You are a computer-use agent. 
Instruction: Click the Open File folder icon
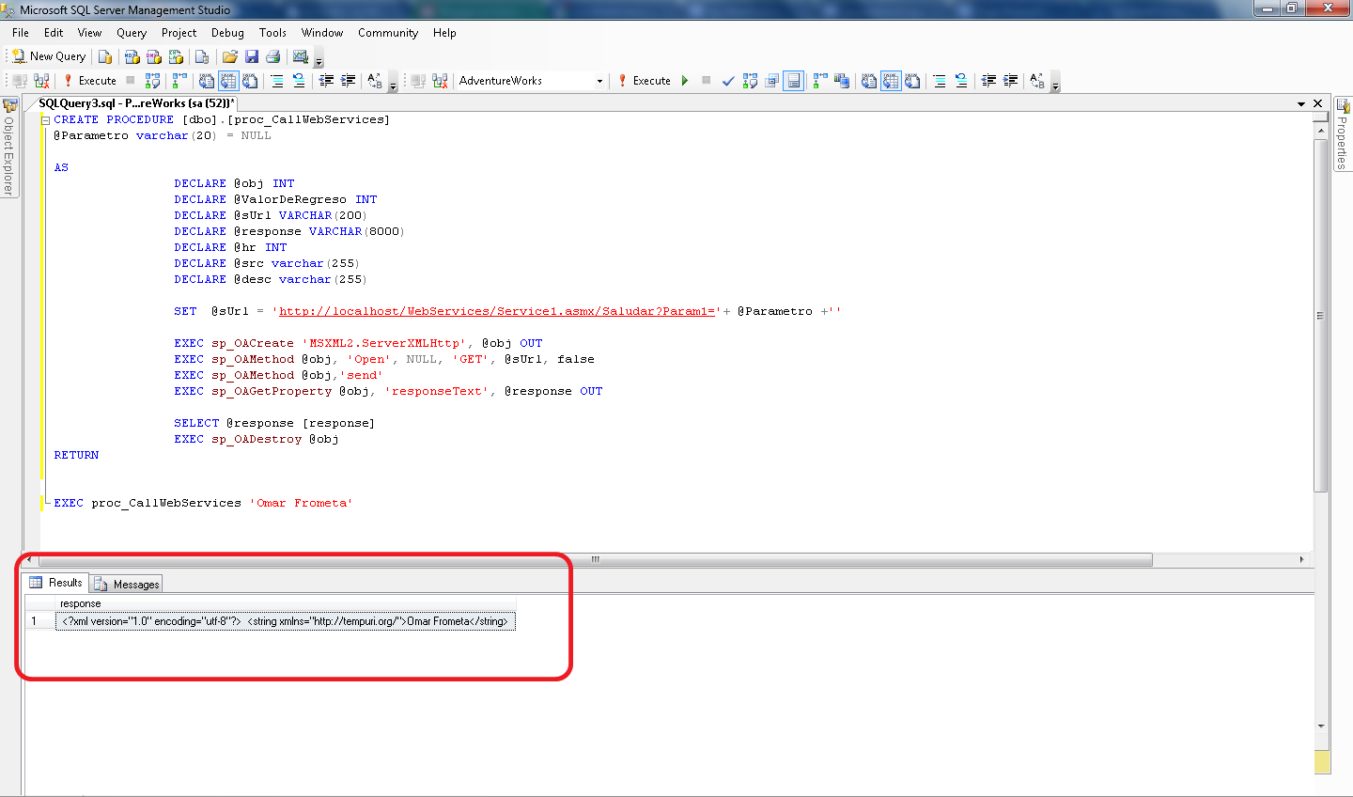(x=229, y=56)
